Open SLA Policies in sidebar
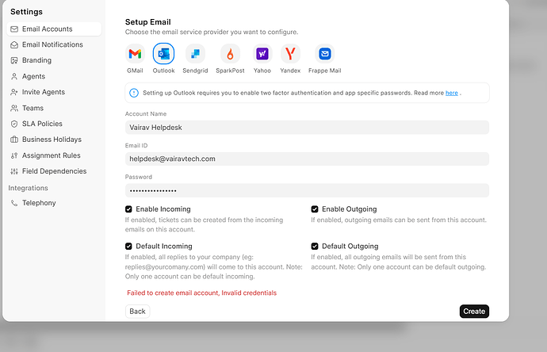Viewport: 547px width, 352px height. pyautogui.click(x=43, y=124)
